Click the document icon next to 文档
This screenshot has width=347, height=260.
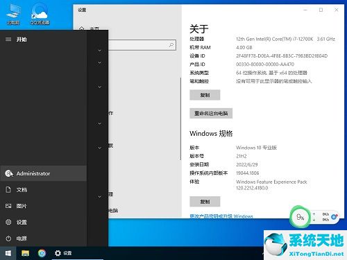pyautogui.click(x=8, y=190)
